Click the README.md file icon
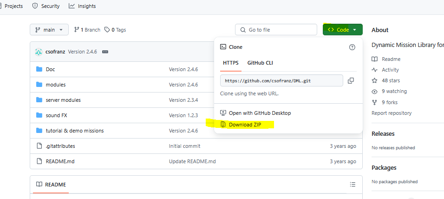 coord(39,161)
